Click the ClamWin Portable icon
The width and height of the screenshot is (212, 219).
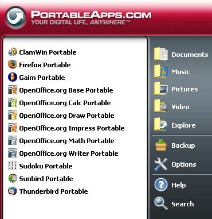13,52
